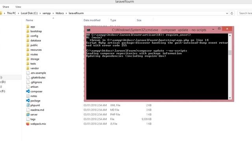Open the View ribbon tab

coord(18,7)
